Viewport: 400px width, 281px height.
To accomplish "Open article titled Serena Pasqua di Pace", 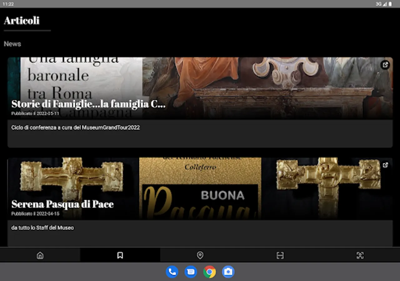I will (62, 204).
